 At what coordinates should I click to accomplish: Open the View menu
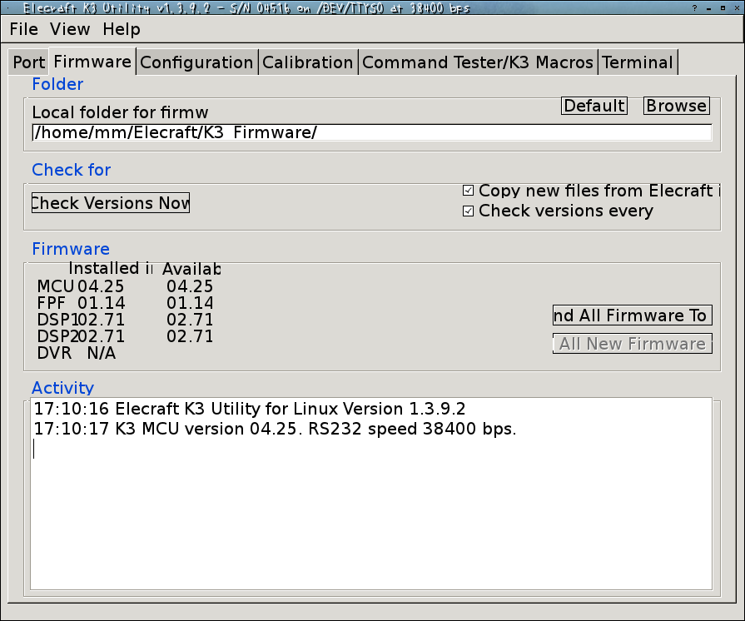pos(70,29)
